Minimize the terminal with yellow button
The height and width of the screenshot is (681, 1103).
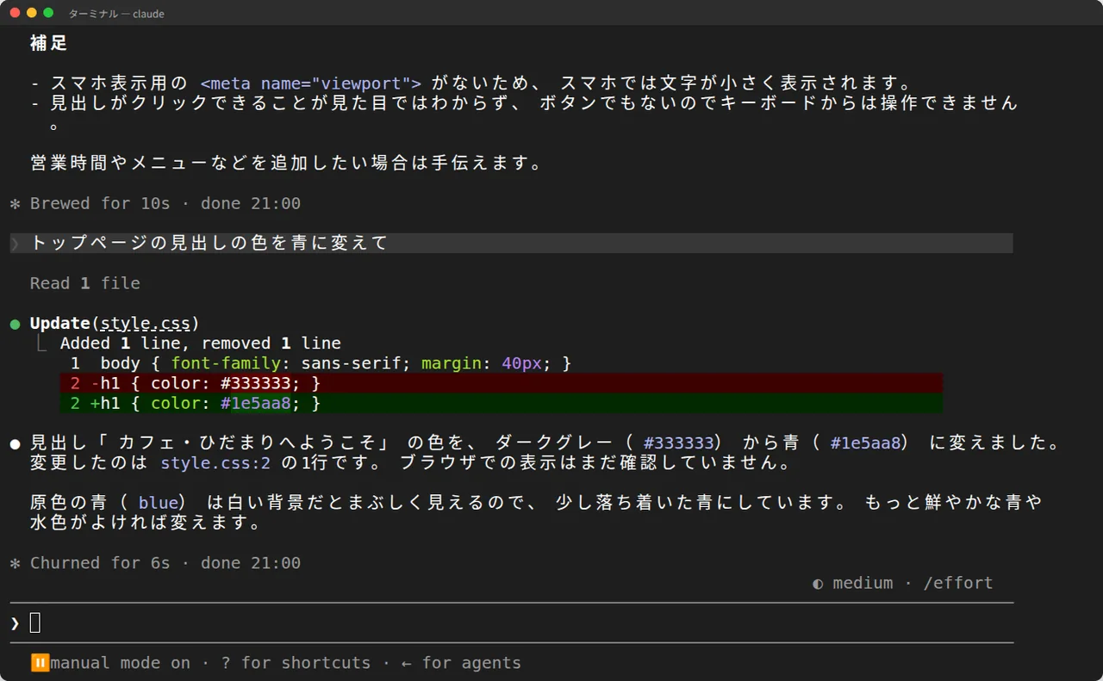[x=32, y=13]
